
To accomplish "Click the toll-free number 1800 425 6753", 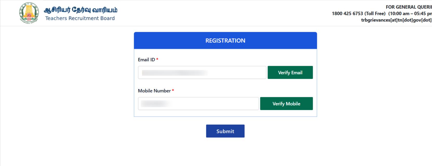I will point(347,13).
